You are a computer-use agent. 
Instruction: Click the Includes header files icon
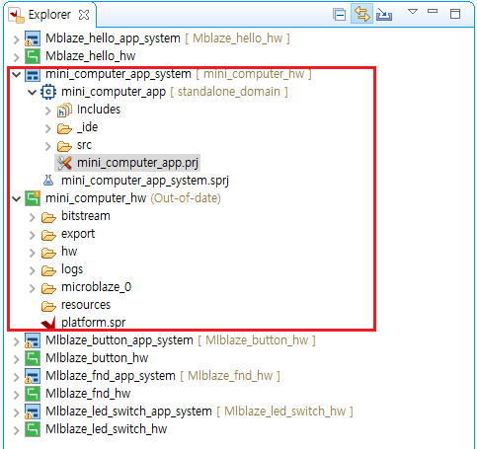point(64,110)
